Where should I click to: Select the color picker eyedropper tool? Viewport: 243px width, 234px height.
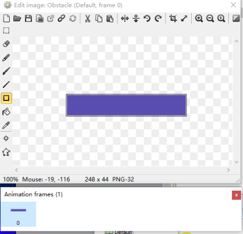pyautogui.click(x=6, y=125)
